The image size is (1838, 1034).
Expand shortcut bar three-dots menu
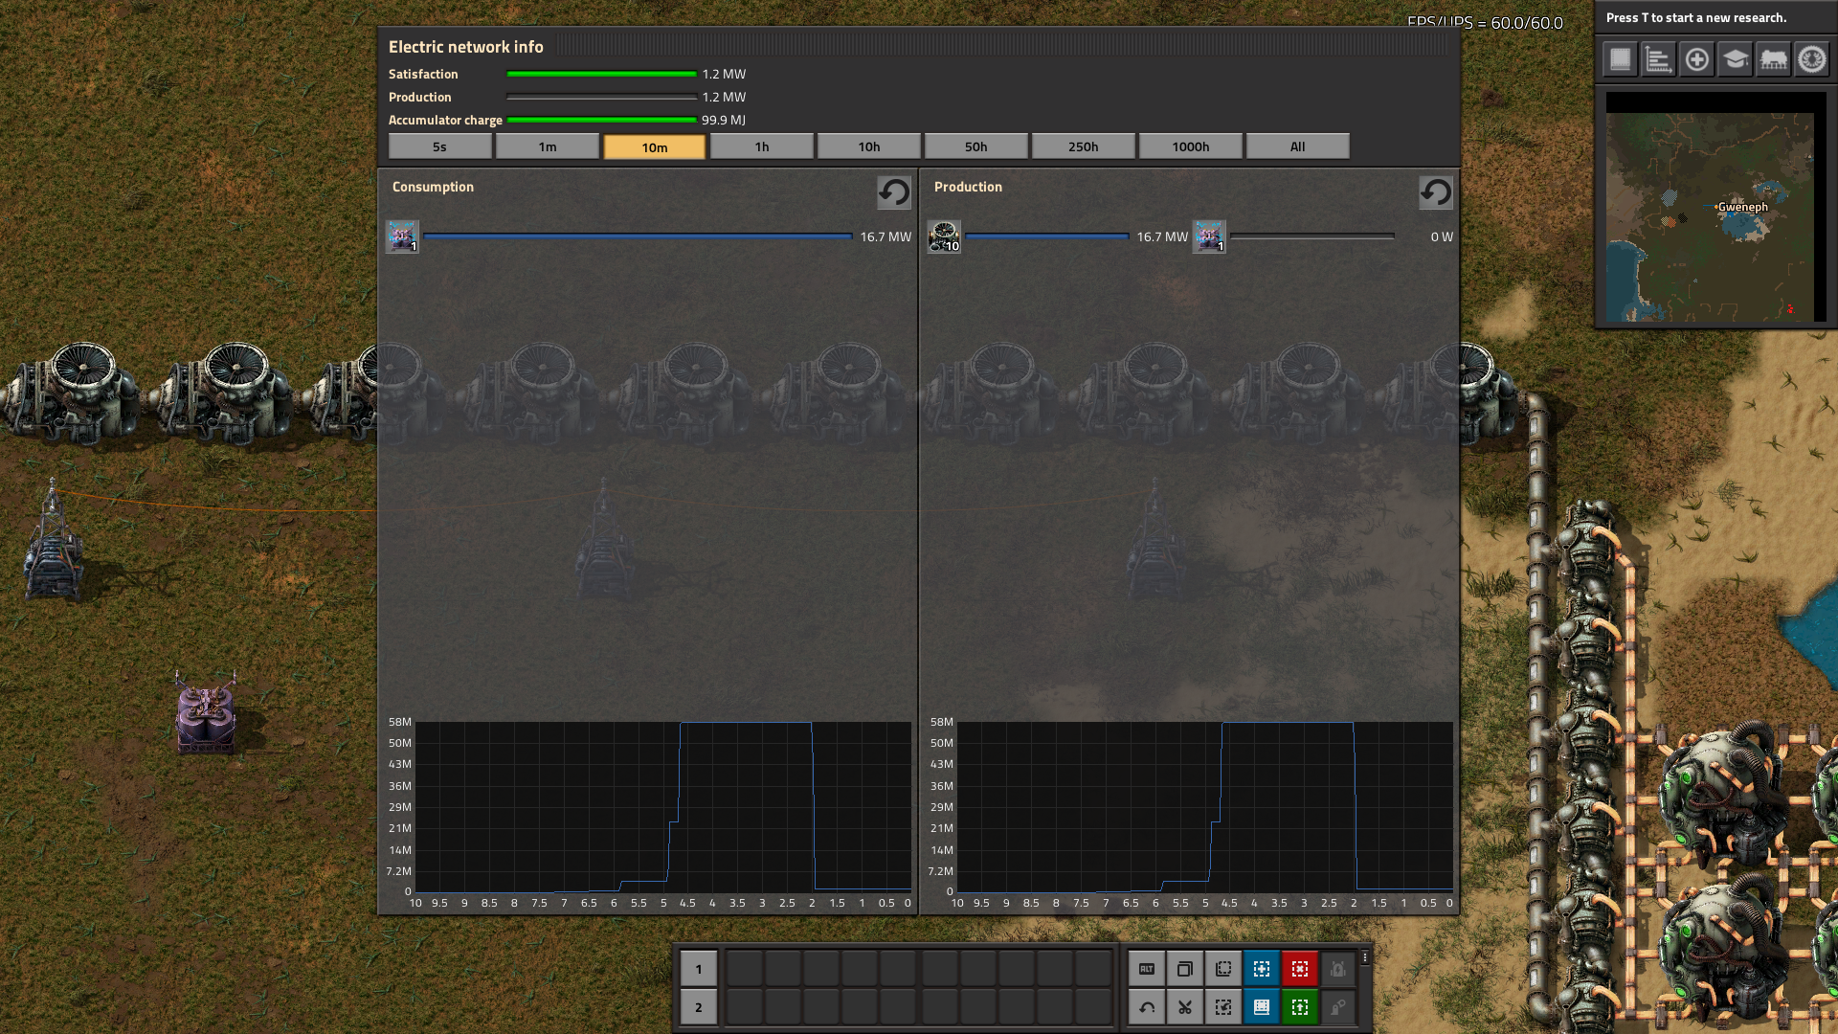1365,957
